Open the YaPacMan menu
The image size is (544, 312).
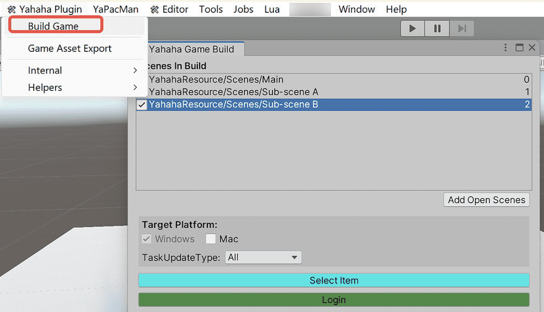(x=116, y=9)
